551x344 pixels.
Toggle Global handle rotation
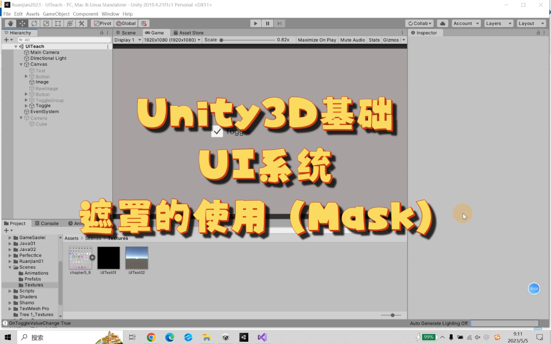pos(126,23)
